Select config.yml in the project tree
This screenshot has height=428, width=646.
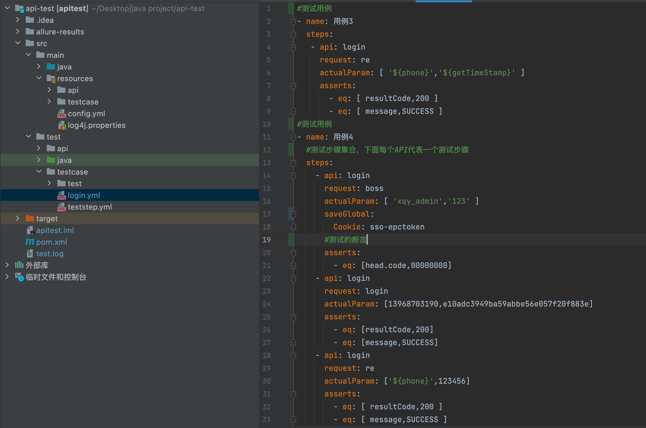point(130,113)
